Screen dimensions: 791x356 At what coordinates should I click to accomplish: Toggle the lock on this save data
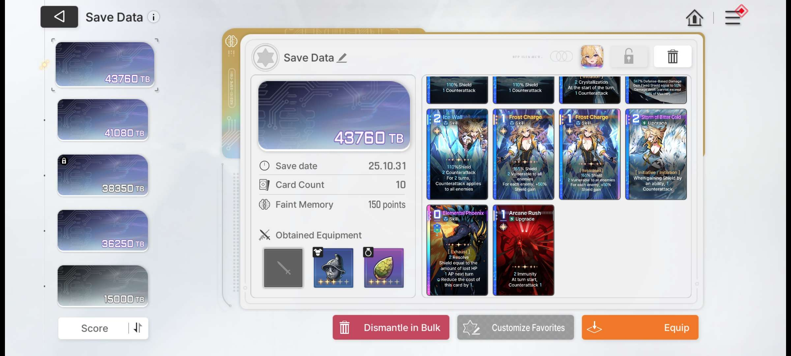click(x=629, y=56)
